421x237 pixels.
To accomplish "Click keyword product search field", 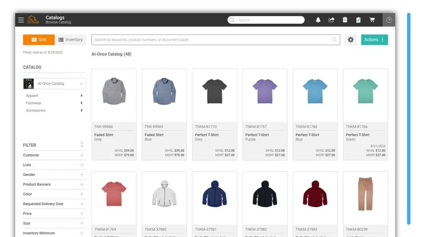I will [216, 40].
